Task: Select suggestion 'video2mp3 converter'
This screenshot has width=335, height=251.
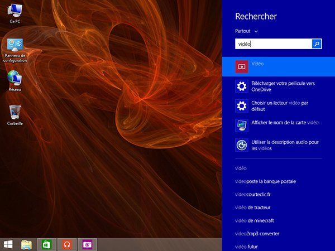Action: pos(257,234)
